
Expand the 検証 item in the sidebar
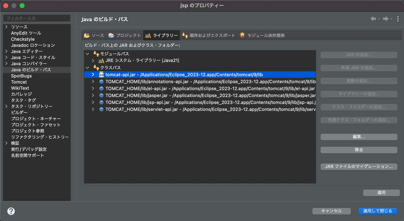point(7,143)
